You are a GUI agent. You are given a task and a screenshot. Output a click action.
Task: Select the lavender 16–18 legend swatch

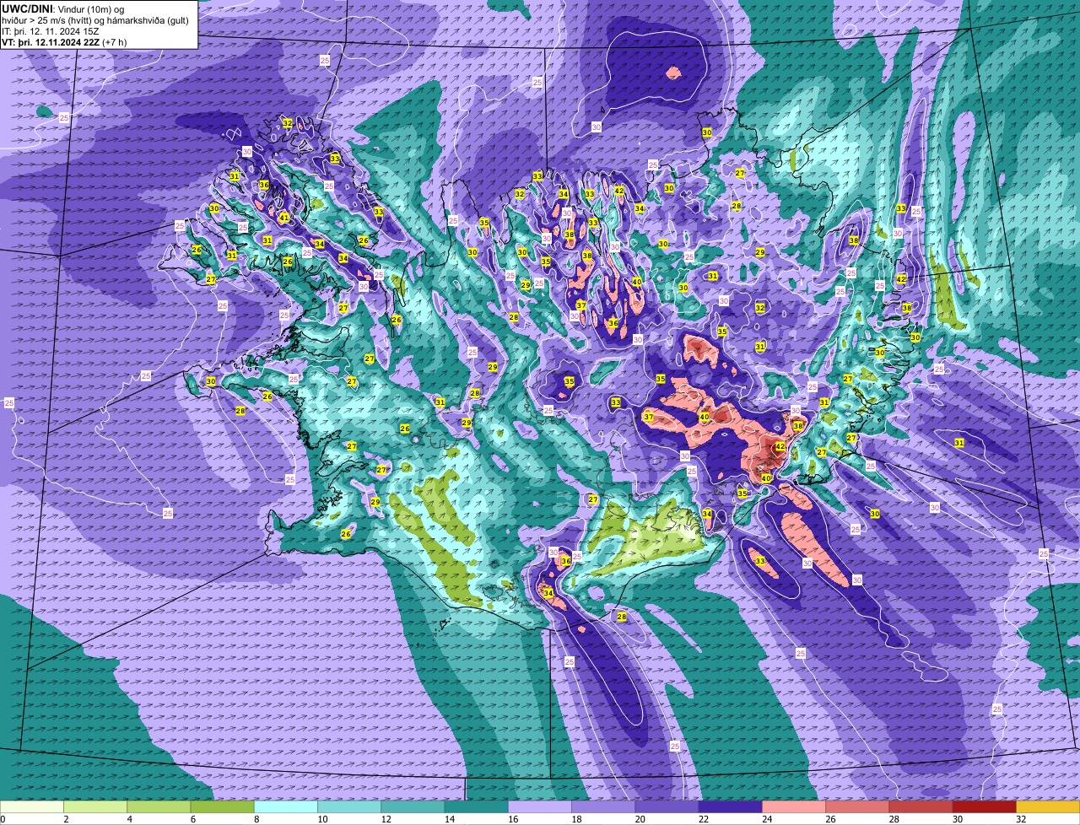pos(540,807)
